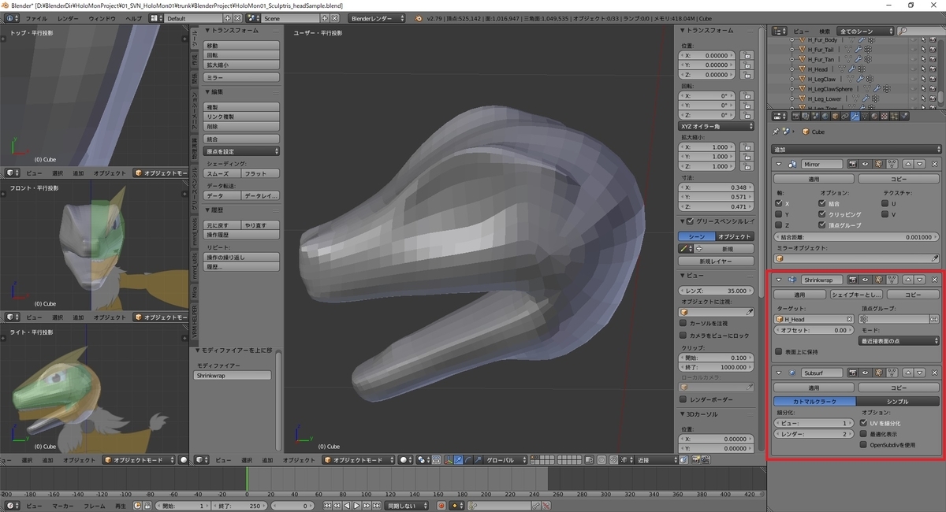The height and width of the screenshot is (512, 946).
Task: Open the レンダー menu in top bar
Action: 68,17
